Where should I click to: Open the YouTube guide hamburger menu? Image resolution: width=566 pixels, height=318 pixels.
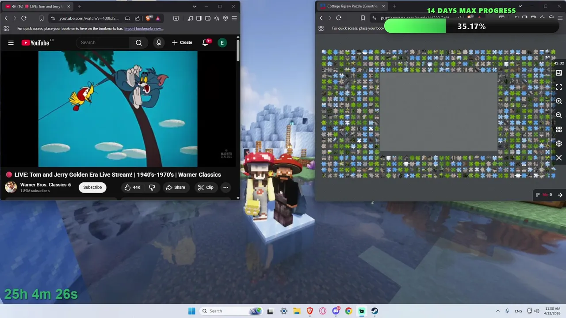pos(11,42)
